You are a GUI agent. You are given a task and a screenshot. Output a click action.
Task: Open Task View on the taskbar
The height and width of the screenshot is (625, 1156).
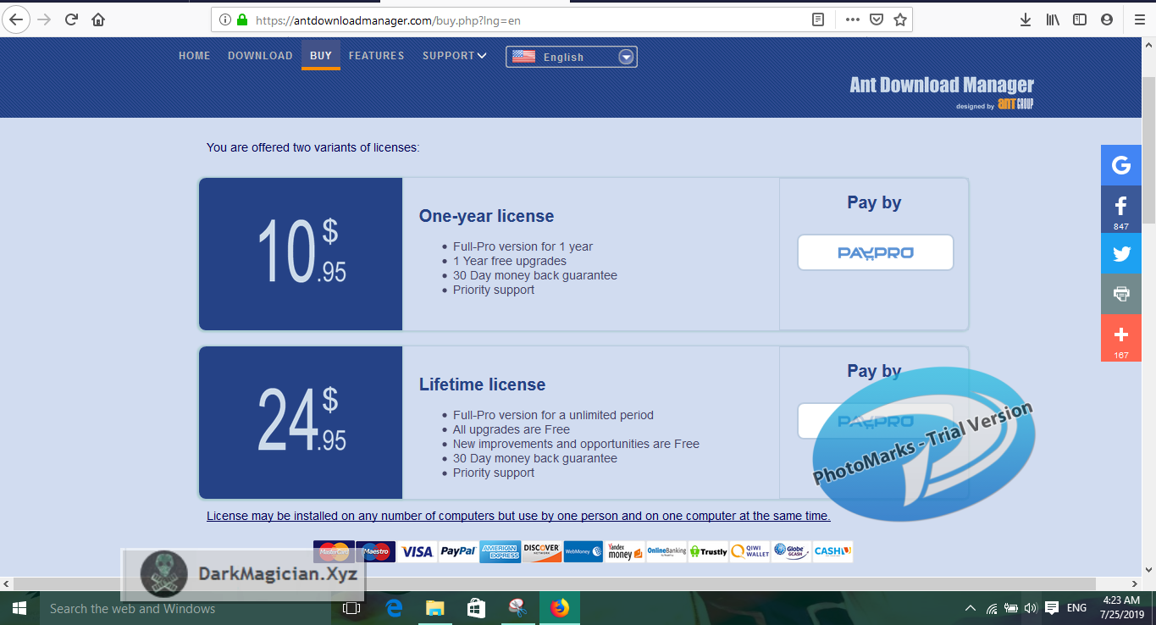coord(351,608)
